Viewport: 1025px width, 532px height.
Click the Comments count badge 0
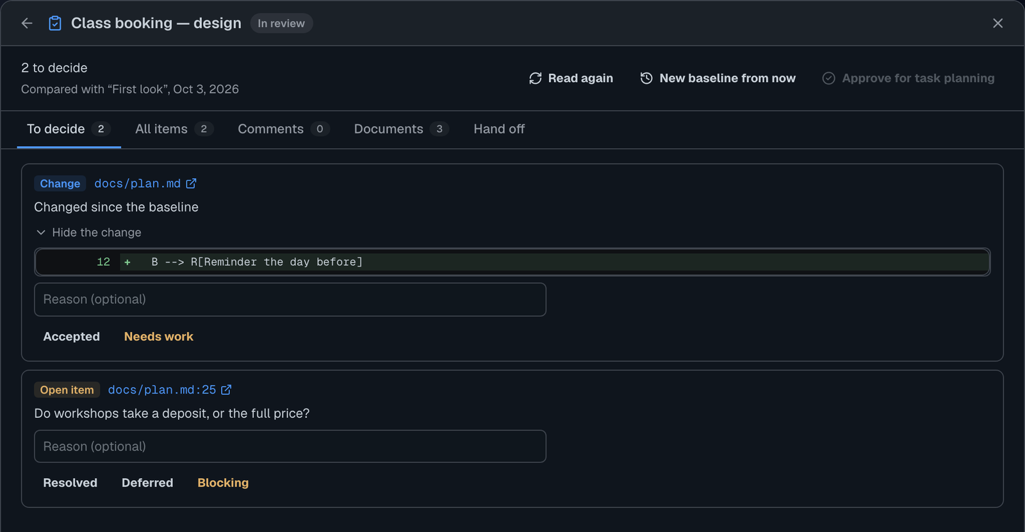click(320, 129)
